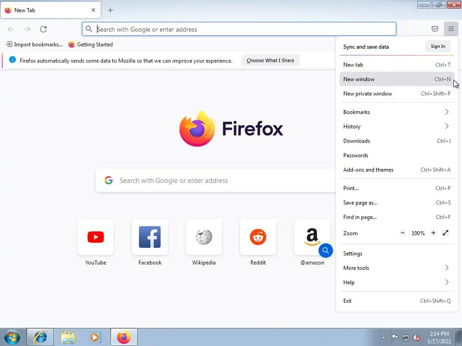The width and height of the screenshot is (462, 346).
Task: Open the network tray icon
Action: click(x=406, y=337)
